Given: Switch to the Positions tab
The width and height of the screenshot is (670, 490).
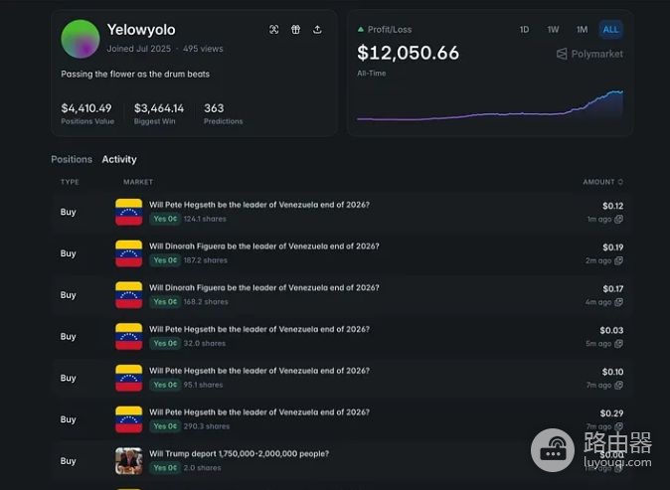Looking at the screenshot, I should (x=72, y=159).
